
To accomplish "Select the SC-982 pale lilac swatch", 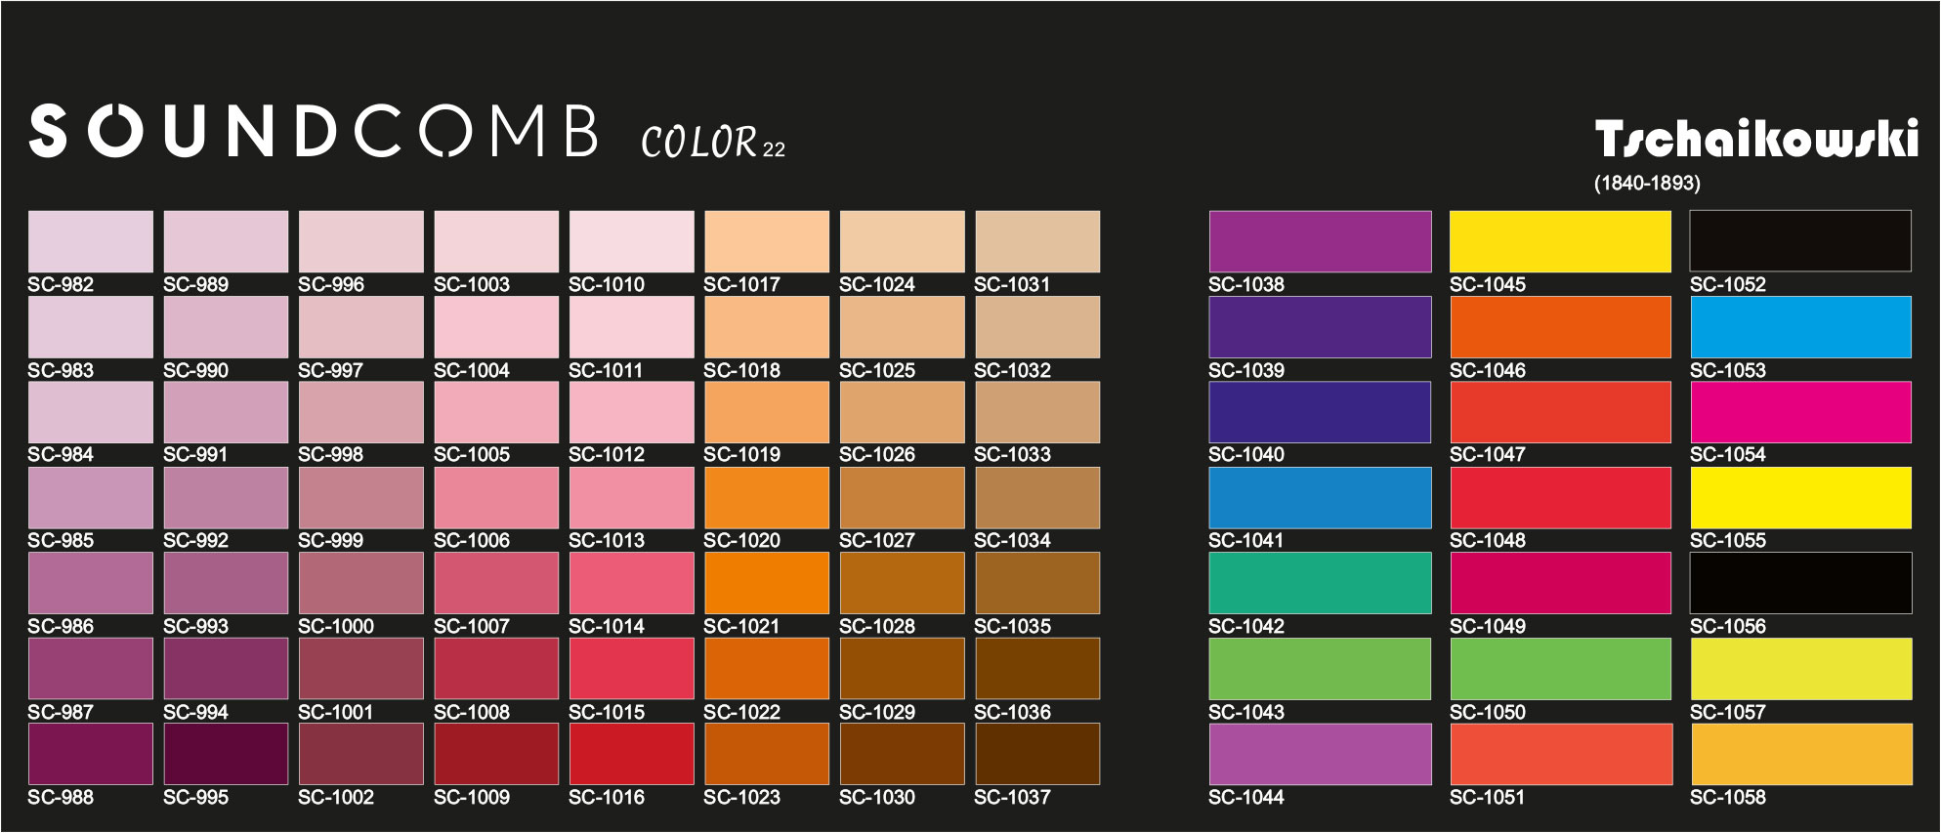I will pyautogui.click(x=91, y=241).
